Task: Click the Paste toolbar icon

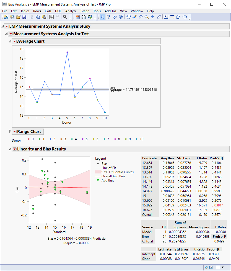Action: coord(43,17)
